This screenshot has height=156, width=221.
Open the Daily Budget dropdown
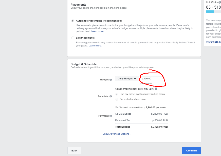point(127,79)
